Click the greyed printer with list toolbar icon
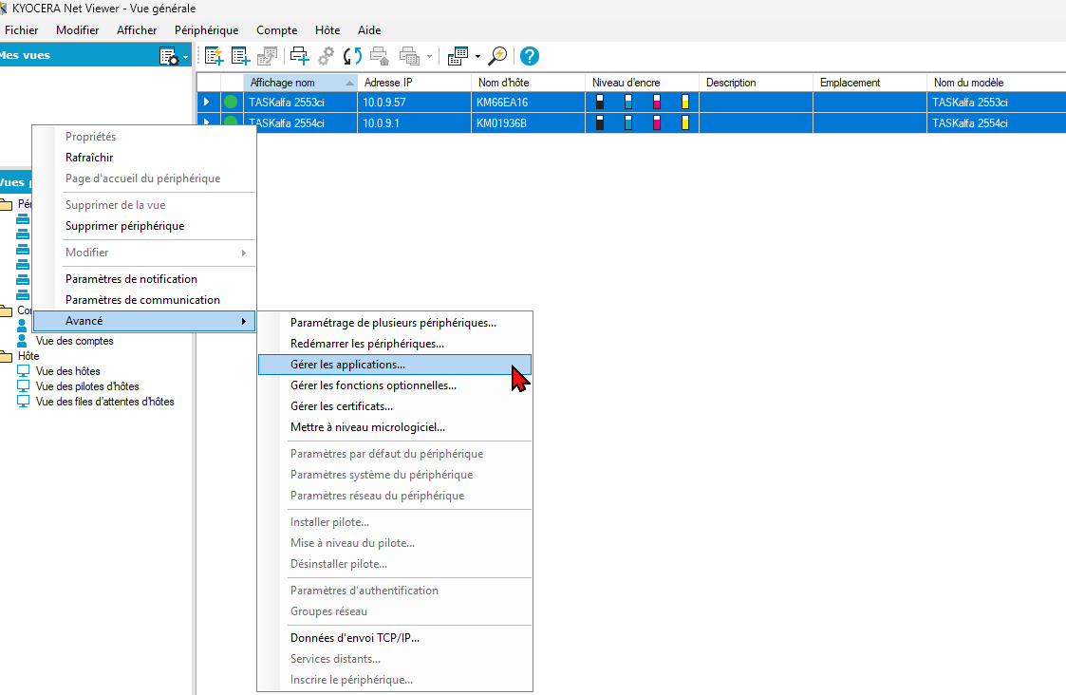 tap(409, 56)
